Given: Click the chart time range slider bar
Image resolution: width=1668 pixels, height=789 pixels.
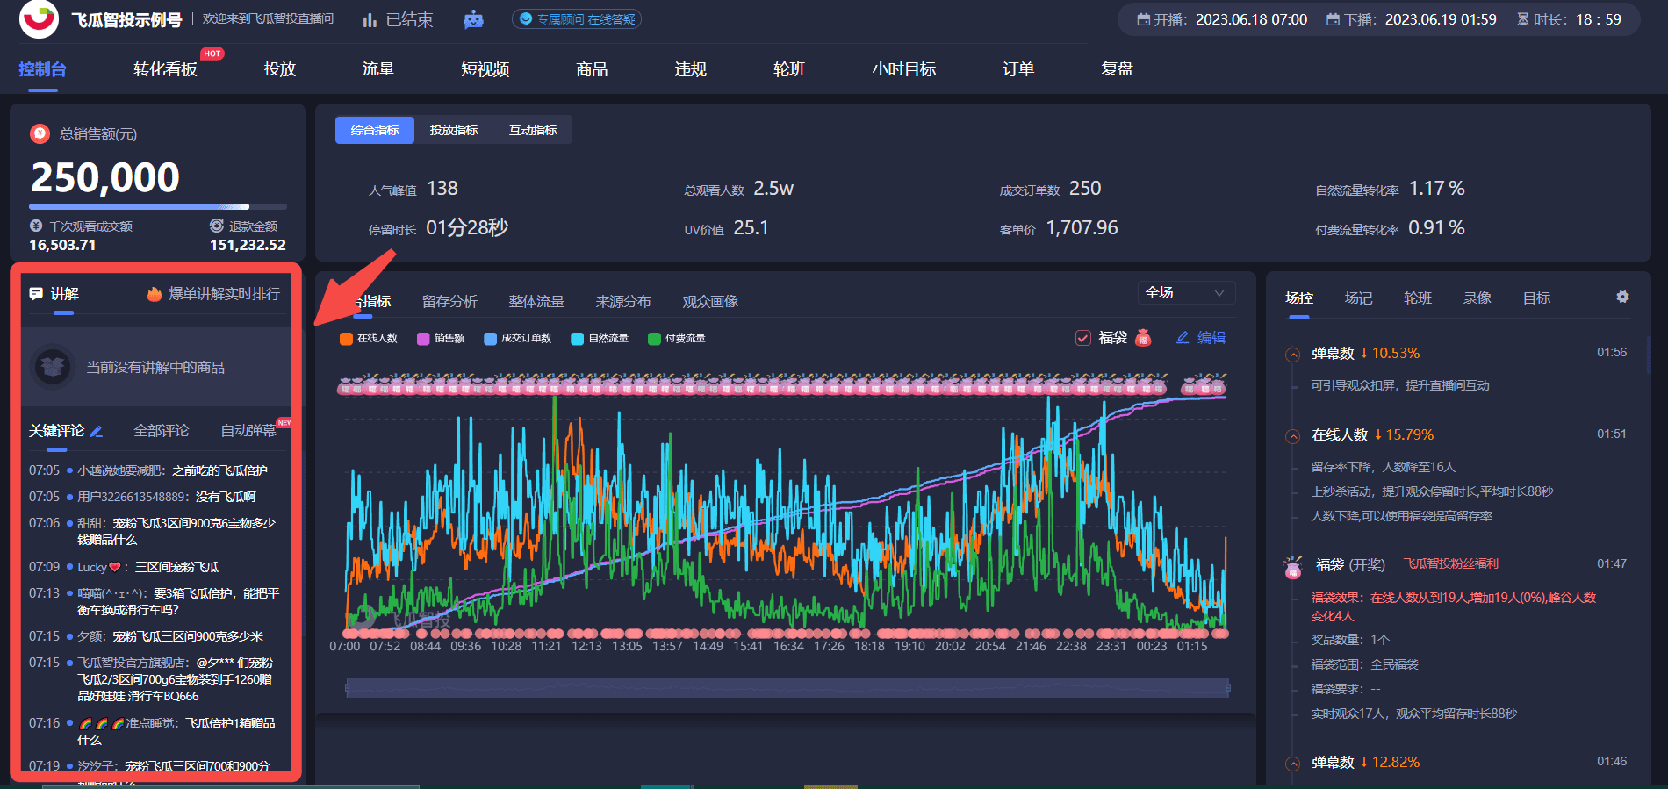Looking at the screenshot, I should [787, 688].
